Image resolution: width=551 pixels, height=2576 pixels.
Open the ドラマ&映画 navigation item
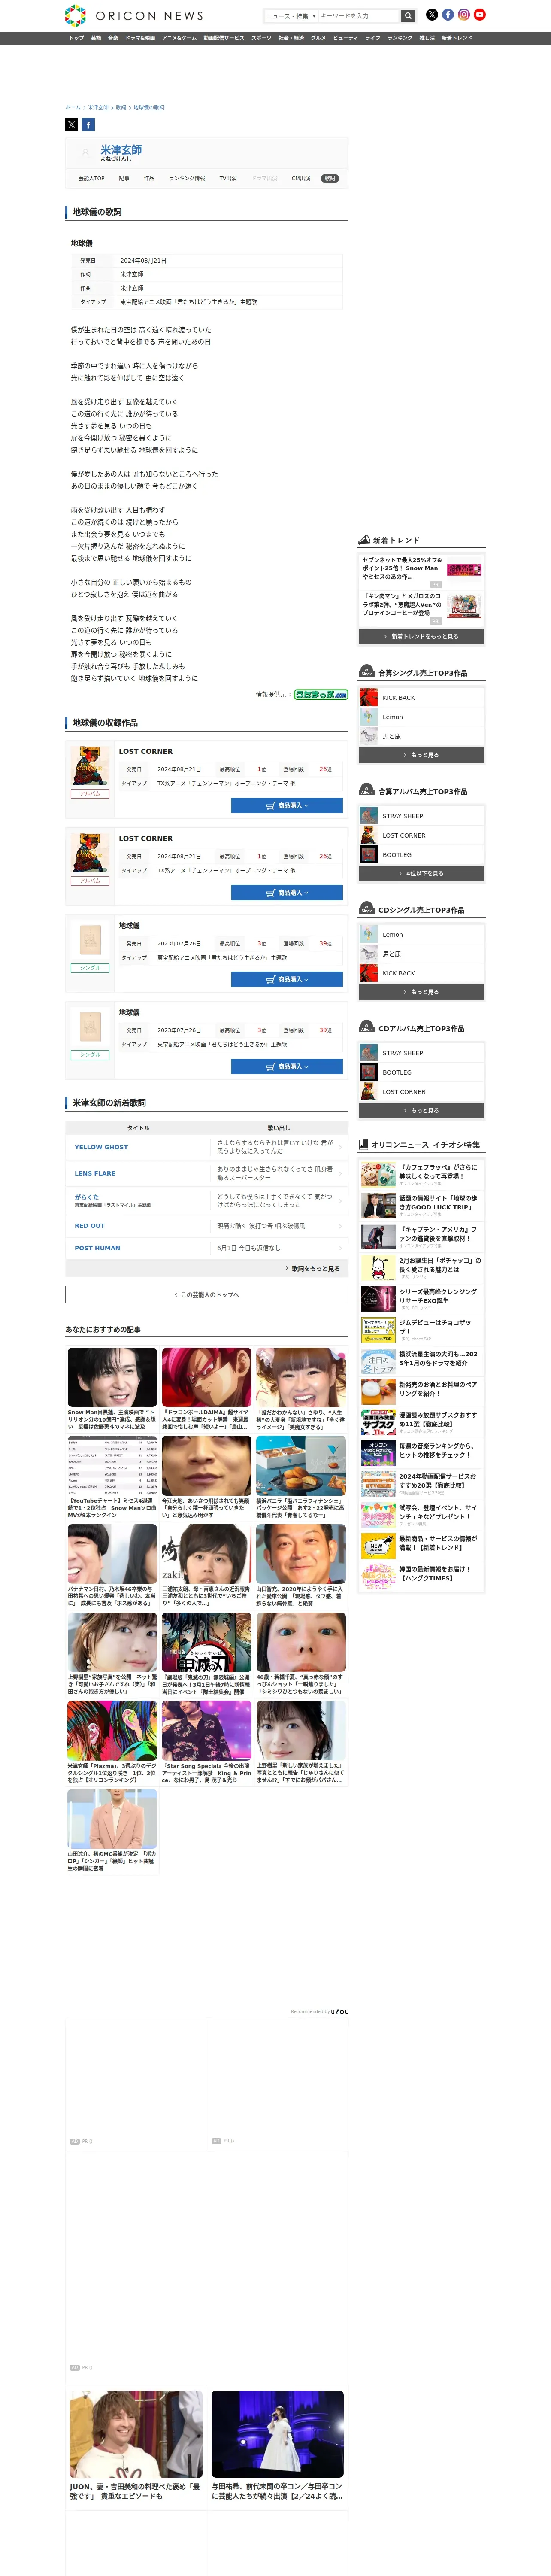click(140, 38)
